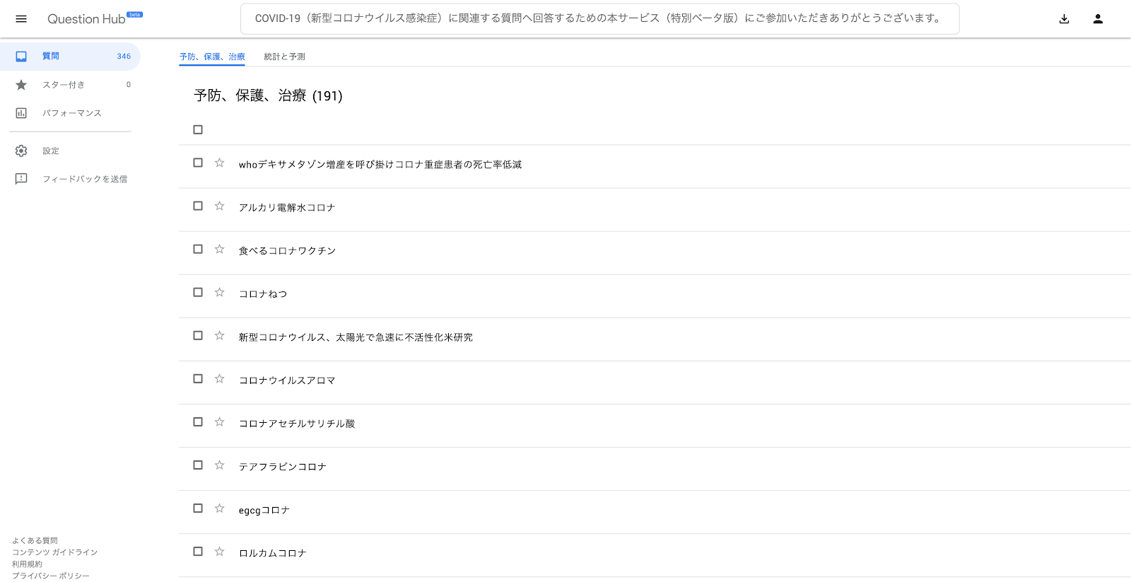The height and width of the screenshot is (582, 1131).
Task: Star the 食べるコロナワクチン question
Action: pos(220,249)
